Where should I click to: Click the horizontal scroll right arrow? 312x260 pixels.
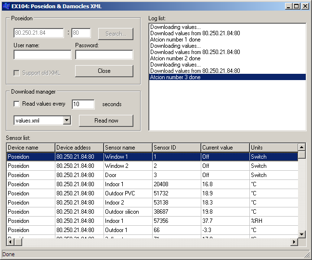click(294, 242)
